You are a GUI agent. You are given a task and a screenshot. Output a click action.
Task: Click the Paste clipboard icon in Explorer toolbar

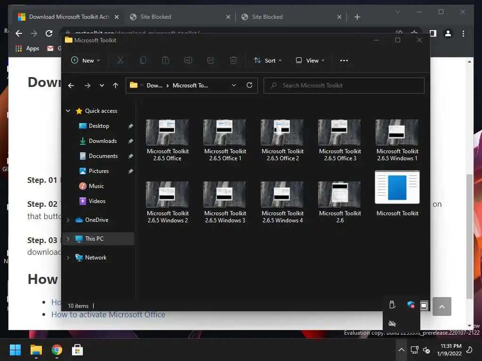(x=166, y=61)
